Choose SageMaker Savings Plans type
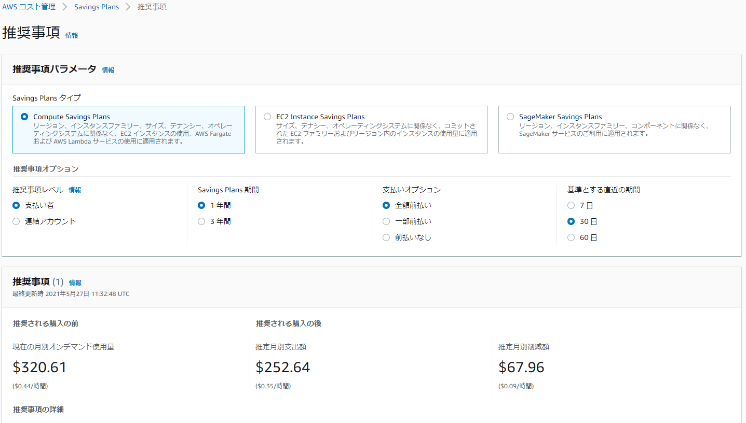 coord(510,117)
